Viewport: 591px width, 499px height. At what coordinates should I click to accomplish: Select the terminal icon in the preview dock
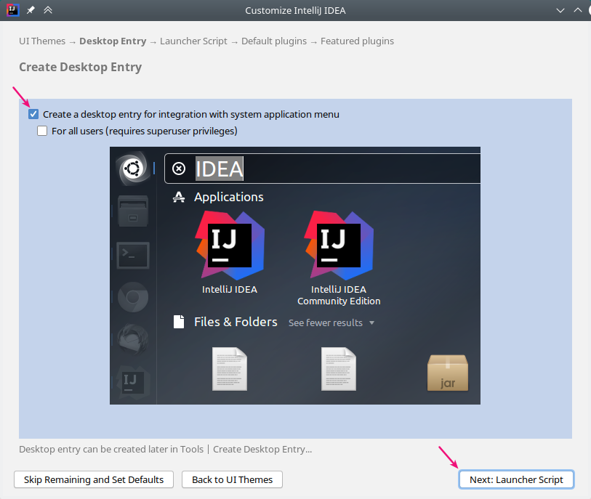[x=132, y=255]
